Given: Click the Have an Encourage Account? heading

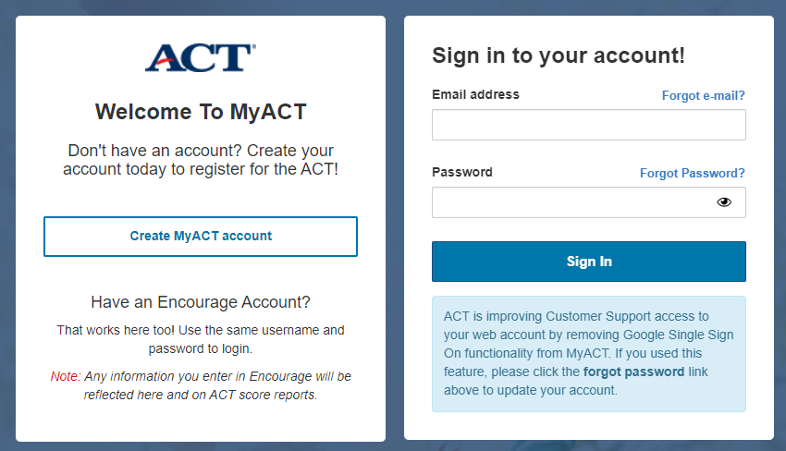Looking at the screenshot, I should click(201, 302).
